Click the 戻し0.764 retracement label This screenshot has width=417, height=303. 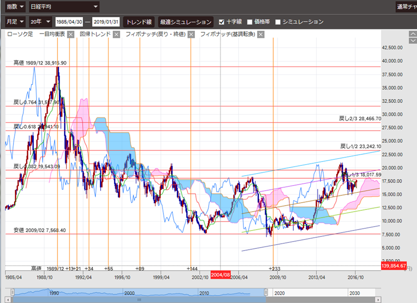[36, 102]
